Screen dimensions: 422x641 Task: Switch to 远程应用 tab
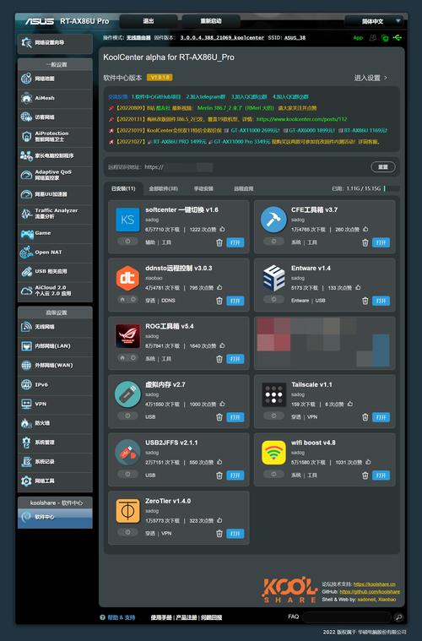(x=243, y=188)
